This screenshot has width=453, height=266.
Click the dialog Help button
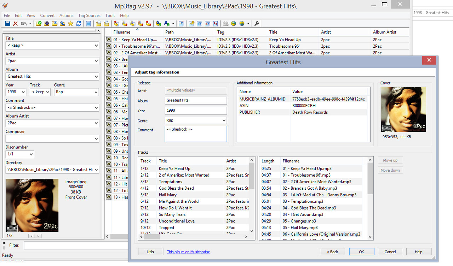pos(419,252)
